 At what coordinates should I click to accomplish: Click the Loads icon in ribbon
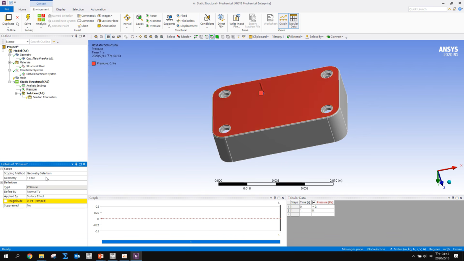[140, 18]
